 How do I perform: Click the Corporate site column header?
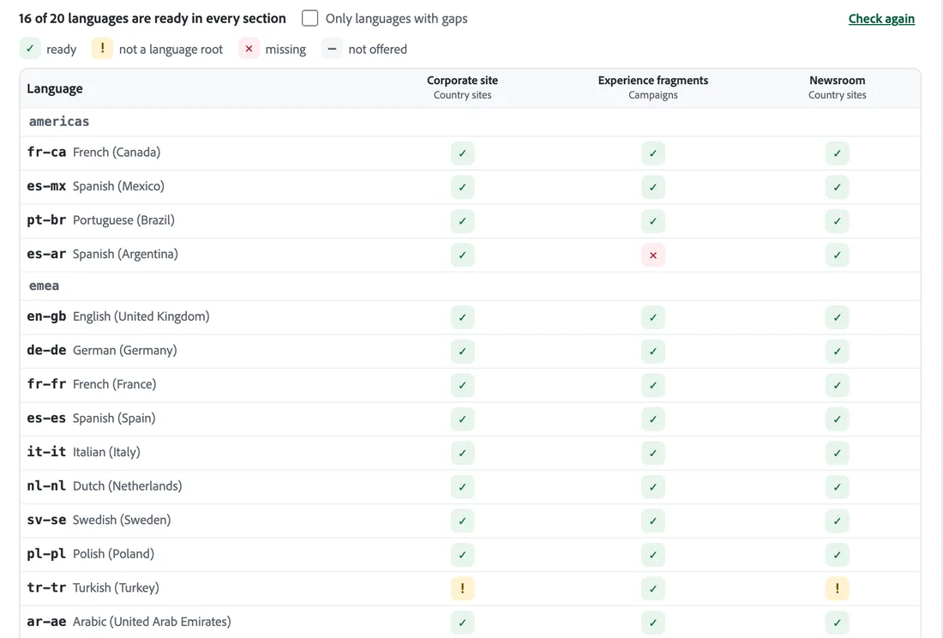coord(462,87)
